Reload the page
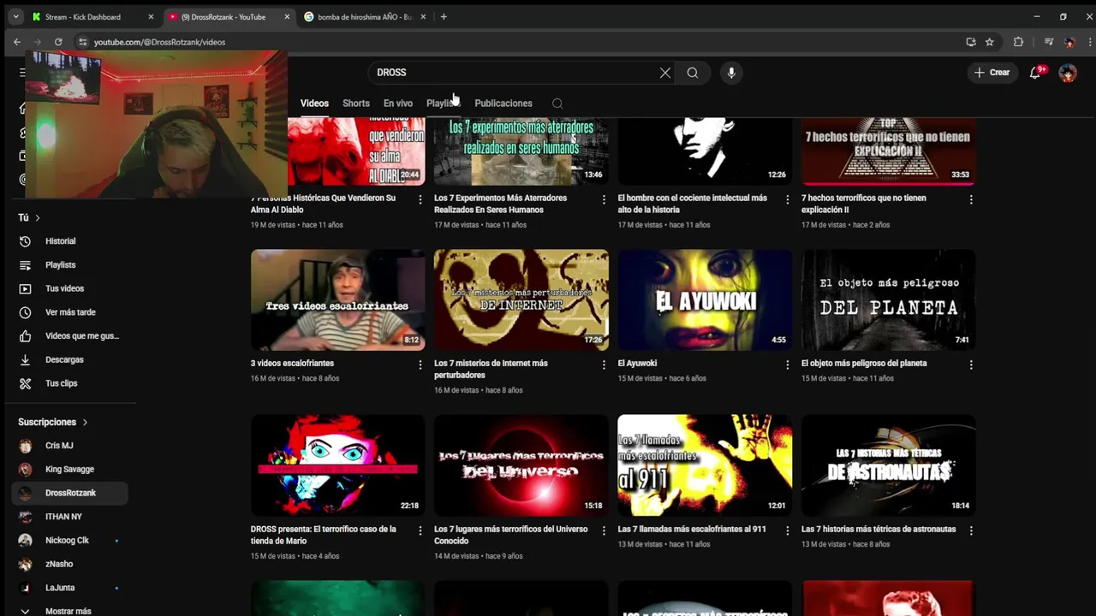Image resolution: width=1096 pixels, height=616 pixels. coord(58,42)
